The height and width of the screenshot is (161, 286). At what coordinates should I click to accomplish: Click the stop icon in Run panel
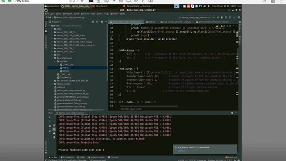coord(50,121)
